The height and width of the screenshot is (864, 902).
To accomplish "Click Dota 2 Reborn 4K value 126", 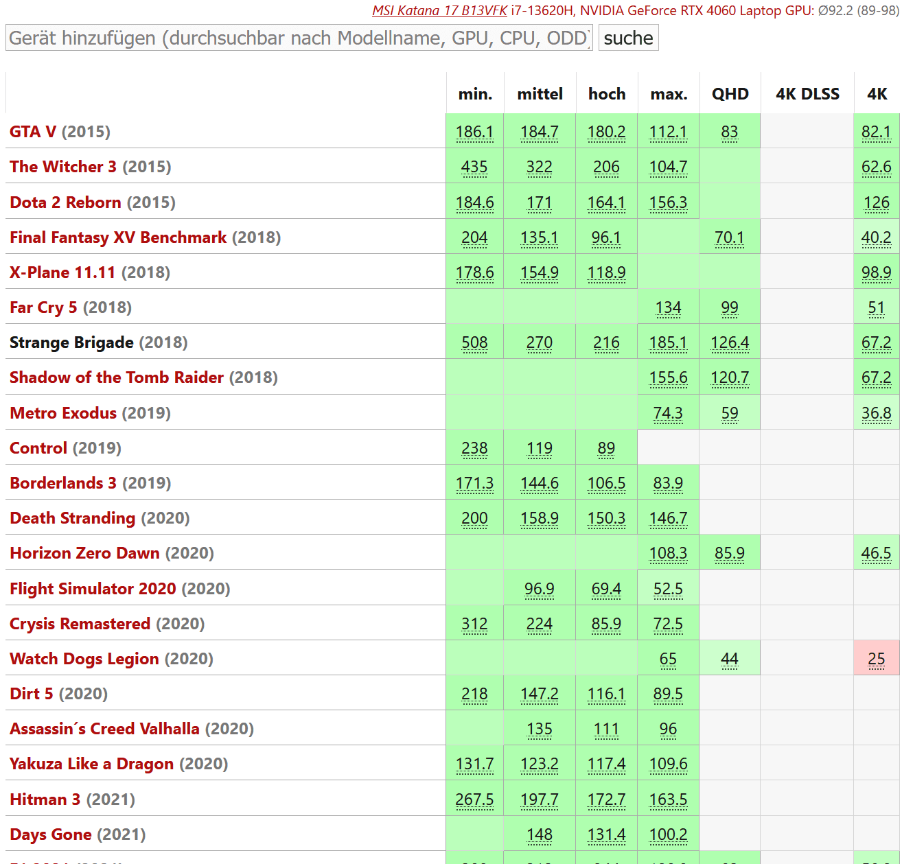I will [877, 202].
